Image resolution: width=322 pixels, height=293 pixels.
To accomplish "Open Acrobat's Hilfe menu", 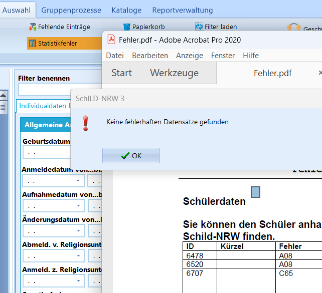I will click(x=251, y=56).
